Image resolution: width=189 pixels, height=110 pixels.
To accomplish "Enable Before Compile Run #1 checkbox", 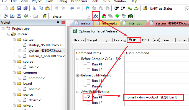I will click(x=88, y=64).
